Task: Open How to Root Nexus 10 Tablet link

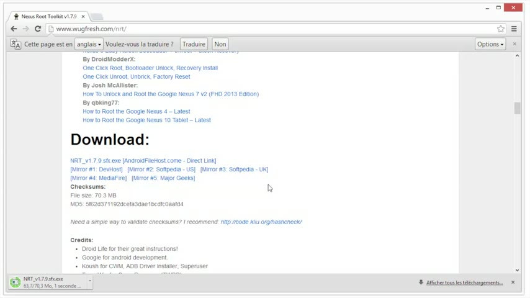Action: [x=146, y=120]
